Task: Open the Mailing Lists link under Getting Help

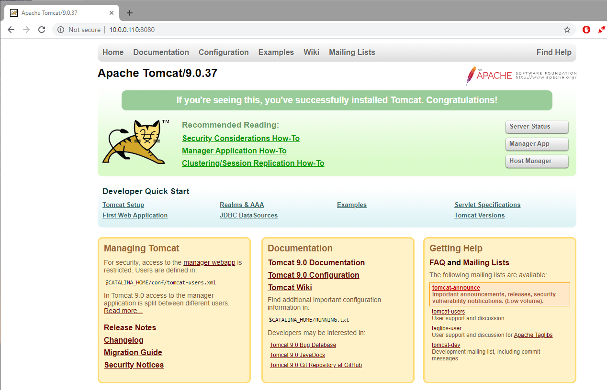Action: point(486,263)
